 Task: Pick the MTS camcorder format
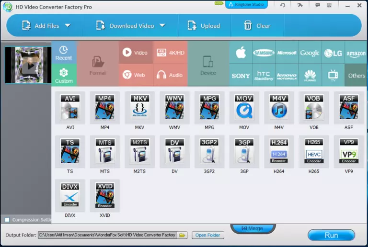pyautogui.click(x=104, y=152)
